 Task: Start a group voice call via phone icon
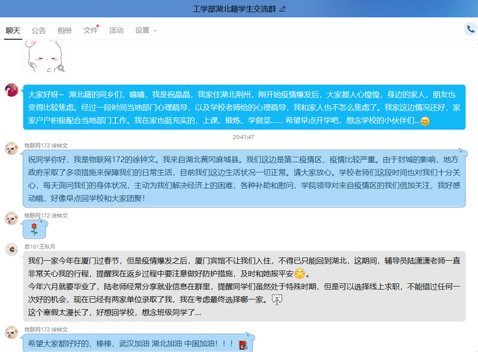[470, 29]
